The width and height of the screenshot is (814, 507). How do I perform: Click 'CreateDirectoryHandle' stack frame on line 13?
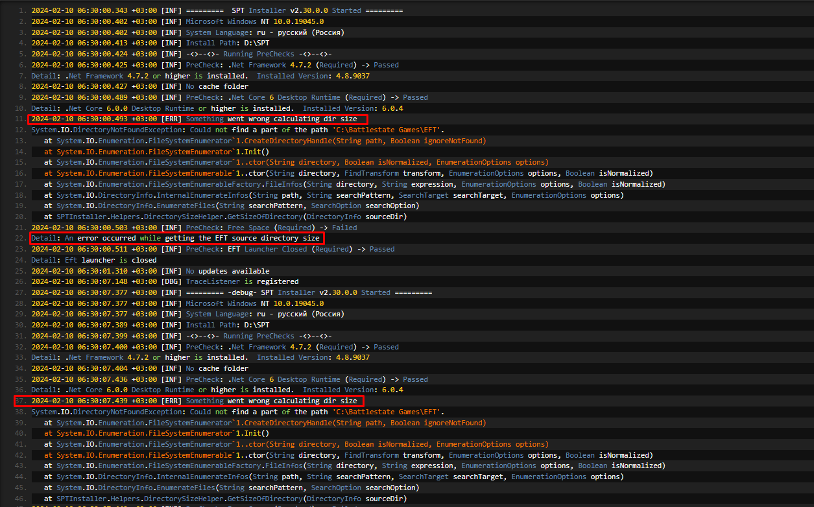(x=265, y=141)
